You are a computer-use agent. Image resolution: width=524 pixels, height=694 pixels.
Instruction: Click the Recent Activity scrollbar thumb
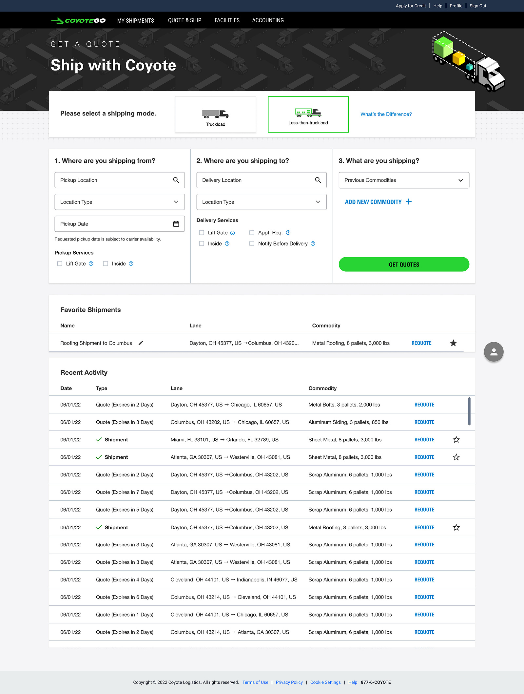469,411
